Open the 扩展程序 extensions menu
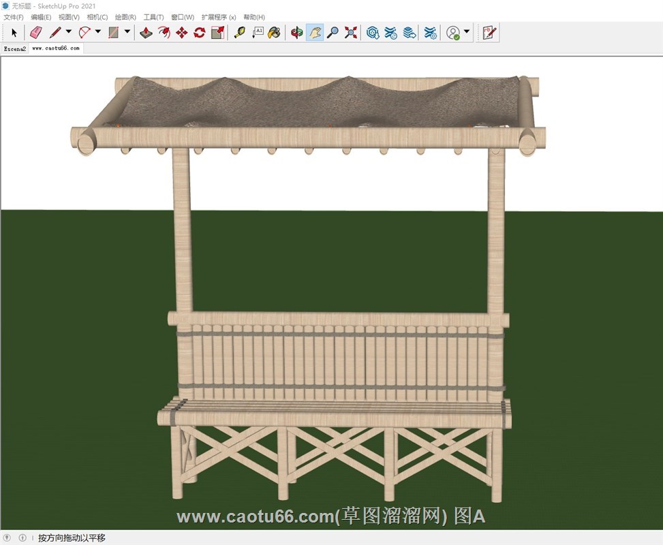 click(219, 17)
